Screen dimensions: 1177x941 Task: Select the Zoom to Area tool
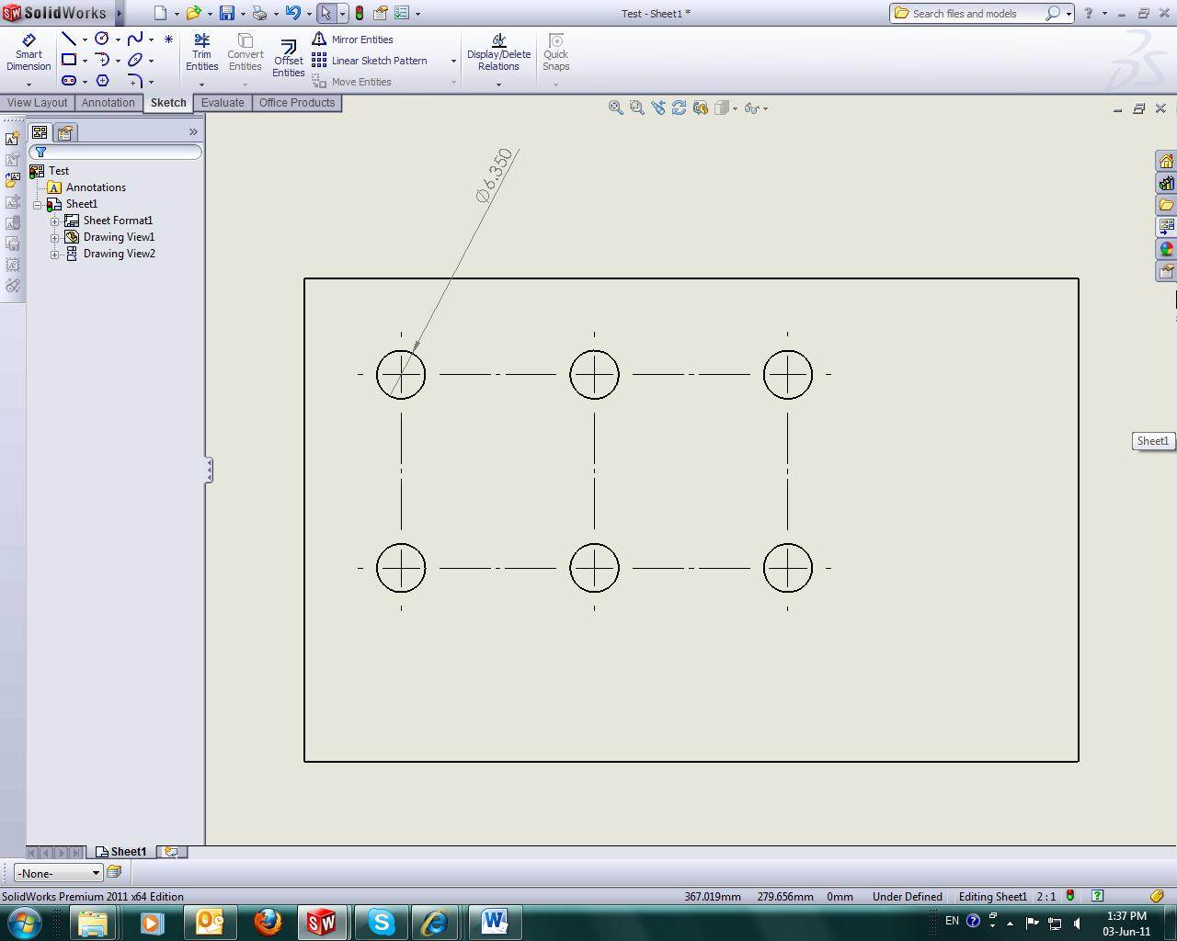click(x=636, y=108)
